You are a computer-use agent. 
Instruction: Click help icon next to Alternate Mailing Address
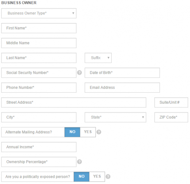[x=99, y=132]
